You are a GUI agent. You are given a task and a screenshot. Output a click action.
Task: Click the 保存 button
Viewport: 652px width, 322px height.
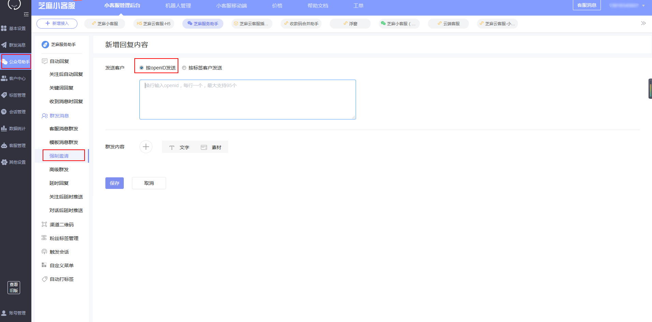coord(115,183)
